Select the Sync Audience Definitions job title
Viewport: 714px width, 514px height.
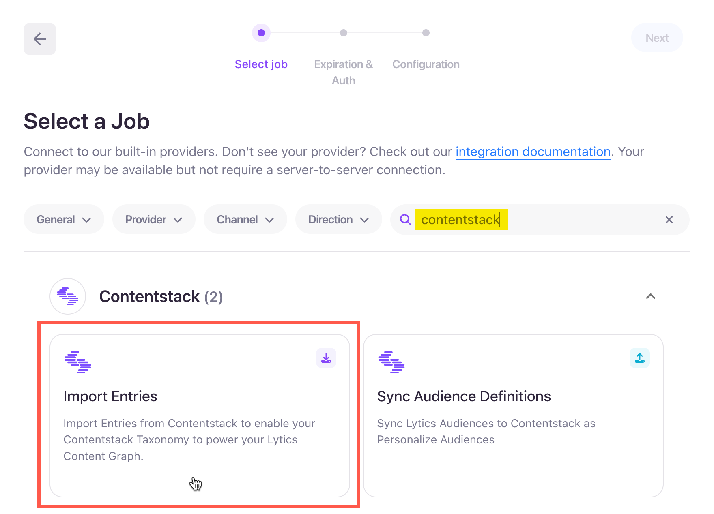pyautogui.click(x=464, y=396)
